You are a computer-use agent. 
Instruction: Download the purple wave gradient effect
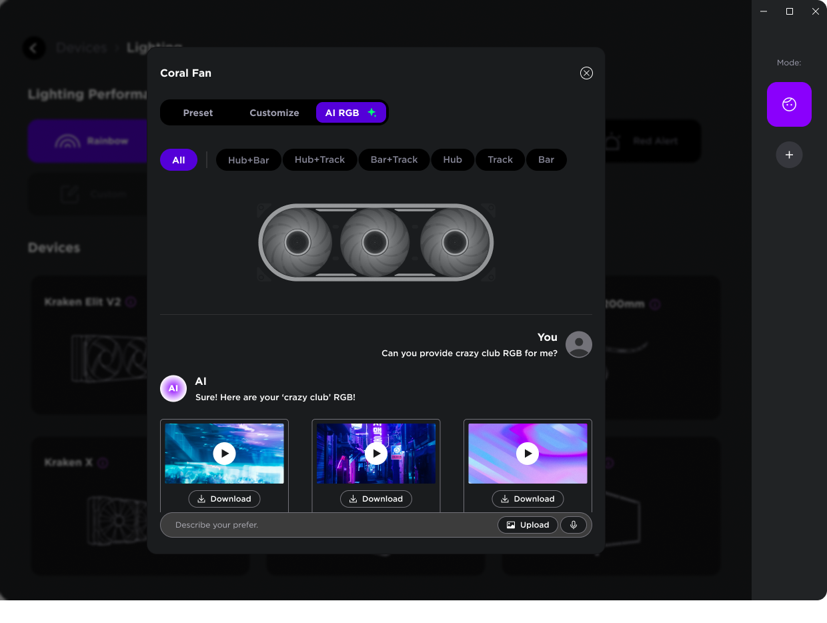pos(528,499)
